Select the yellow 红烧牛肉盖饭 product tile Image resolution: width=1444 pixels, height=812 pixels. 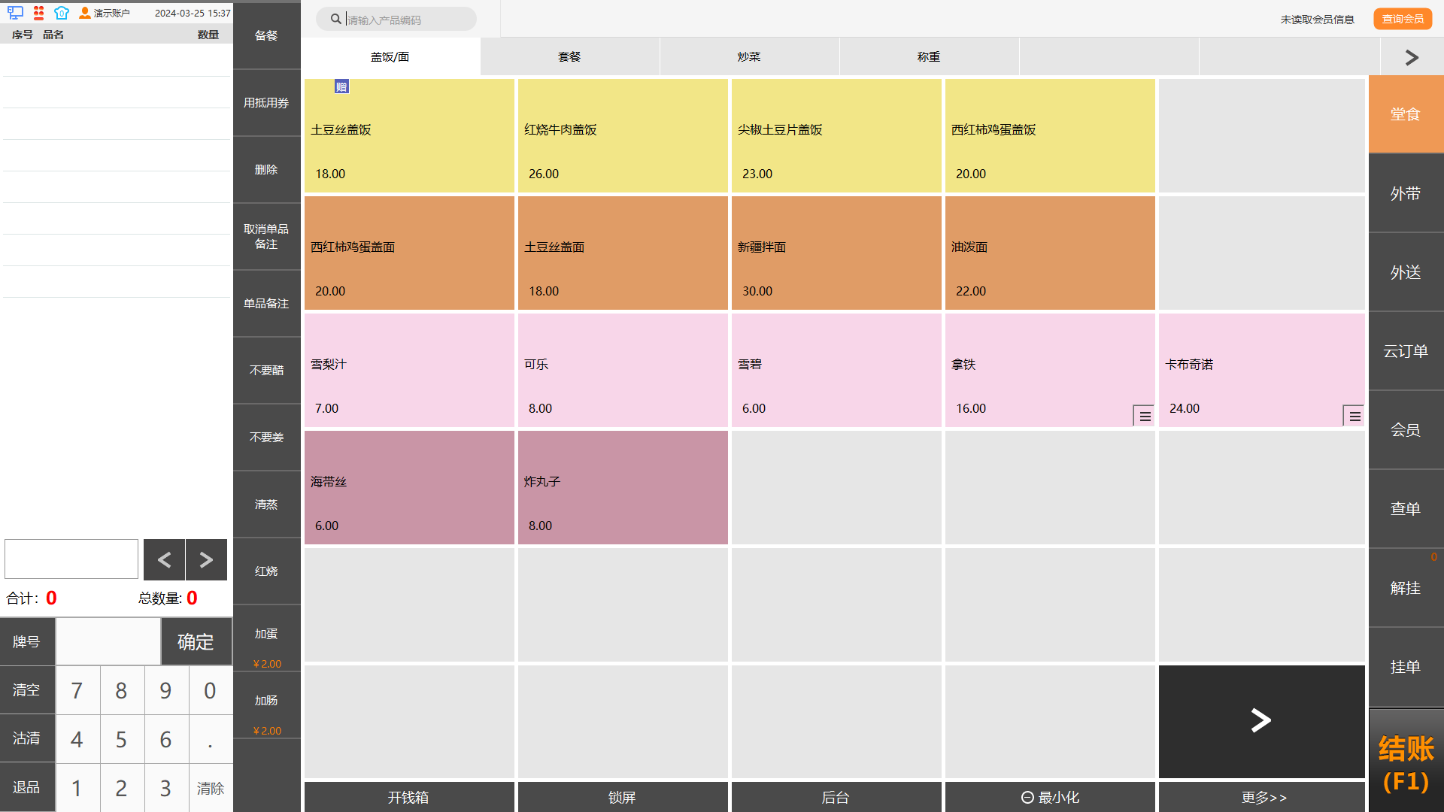click(622, 136)
